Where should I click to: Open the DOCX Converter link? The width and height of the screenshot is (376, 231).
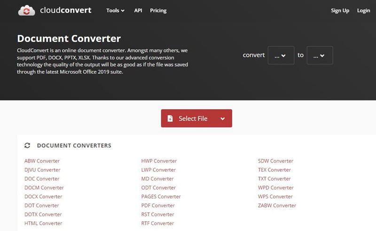pos(43,197)
